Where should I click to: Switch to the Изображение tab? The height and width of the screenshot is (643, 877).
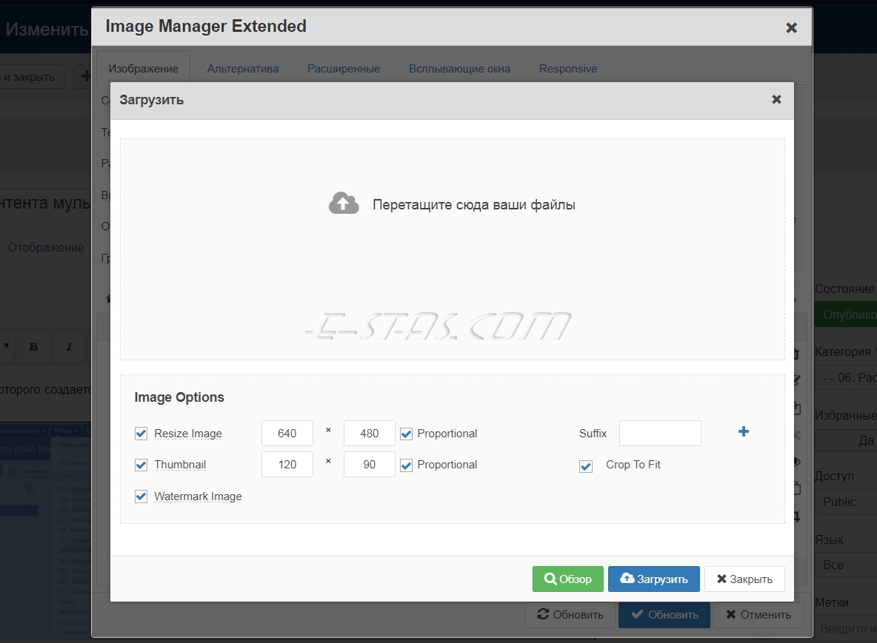[143, 69]
